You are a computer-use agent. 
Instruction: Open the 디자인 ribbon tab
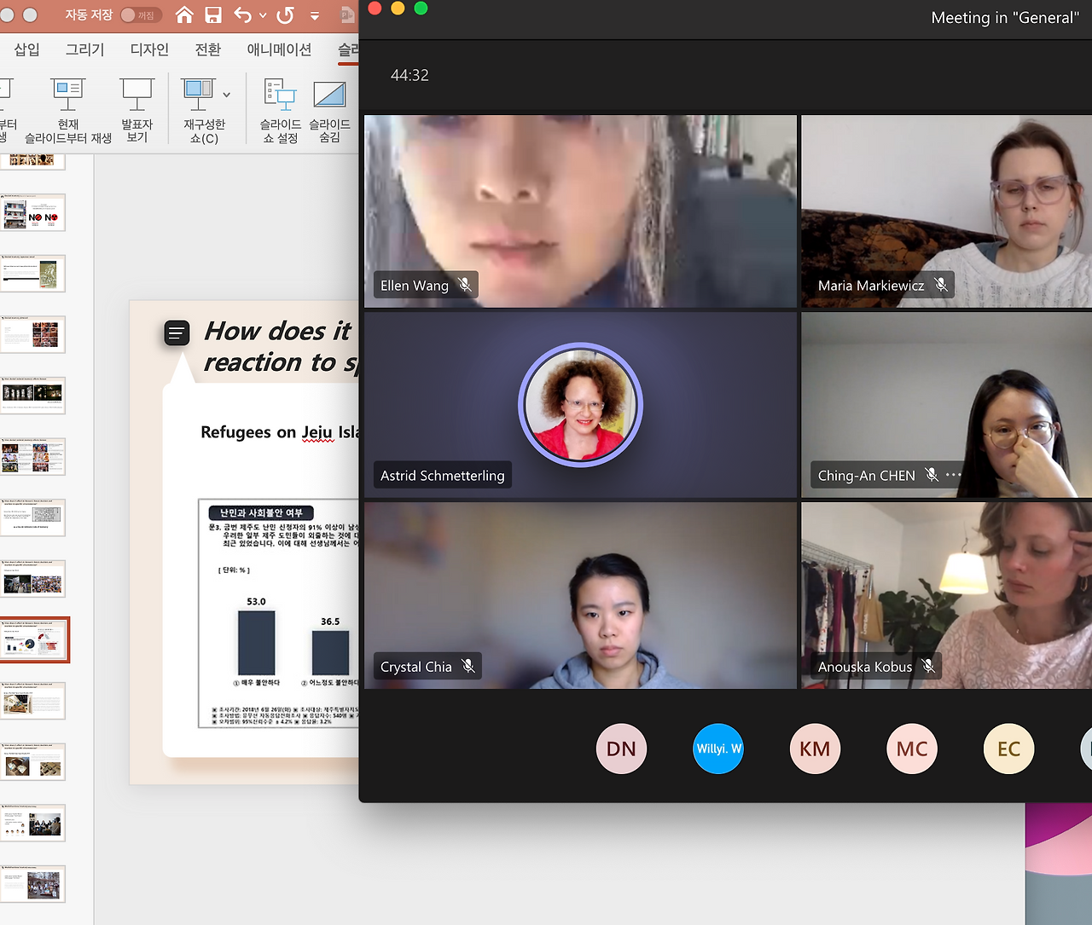[x=149, y=49]
